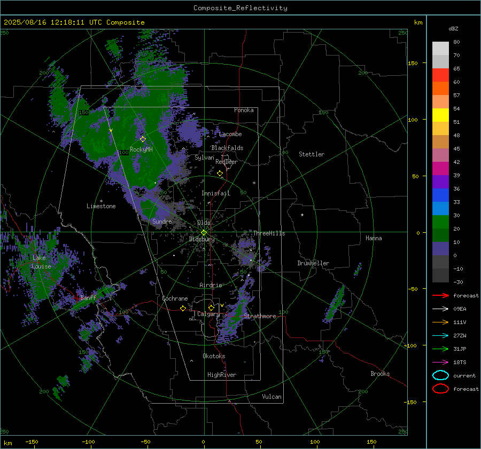Viewport: 481px width, 449px height.
Task: Click the 80 dBZ light gray color swatch
Action: pyautogui.click(x=440, y=49)
